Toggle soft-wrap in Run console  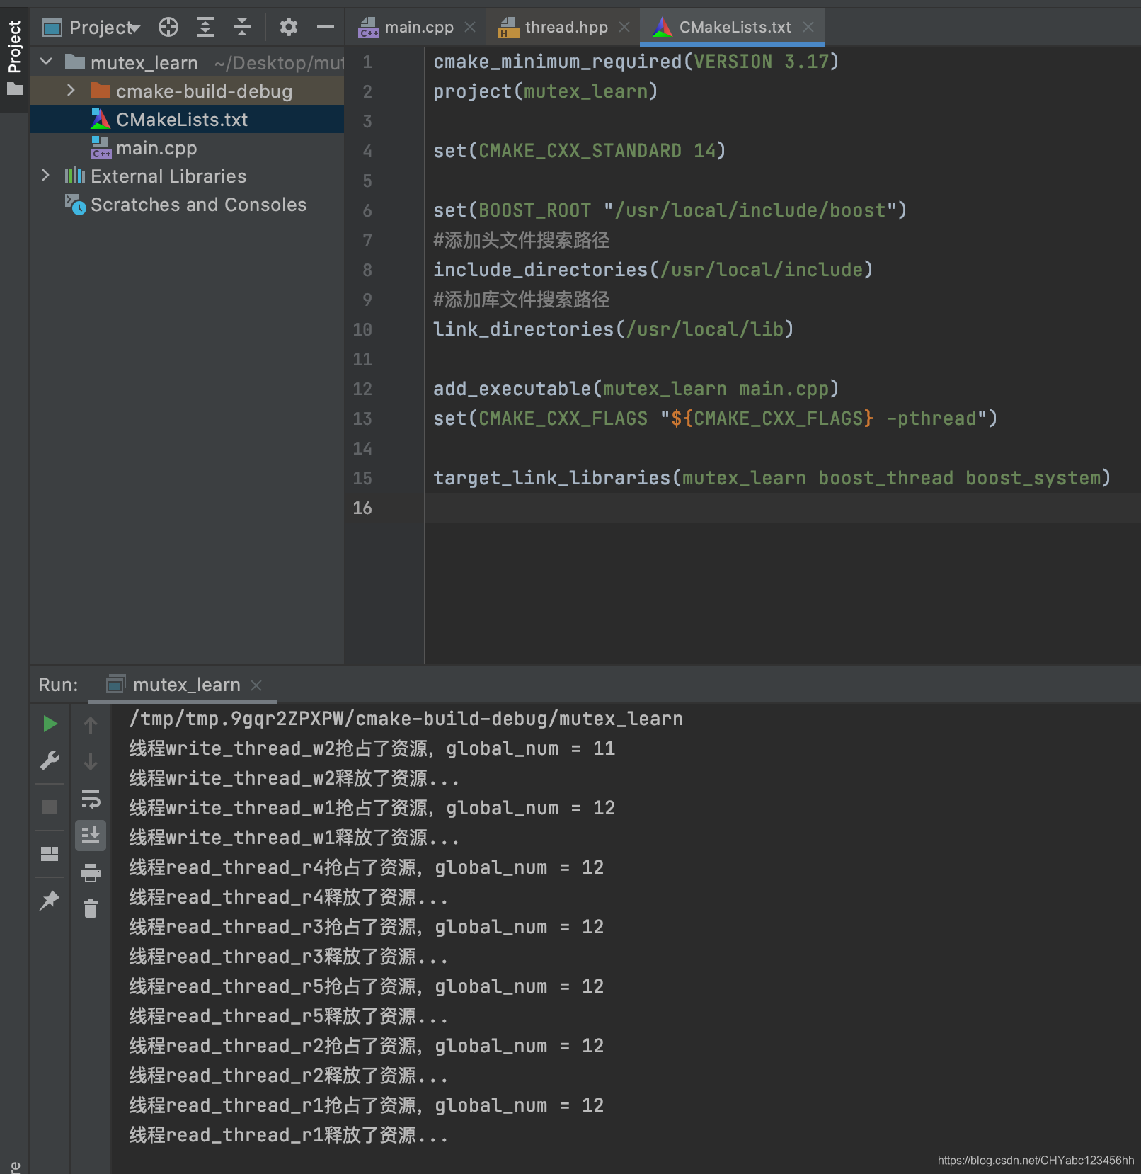point(91,799)
